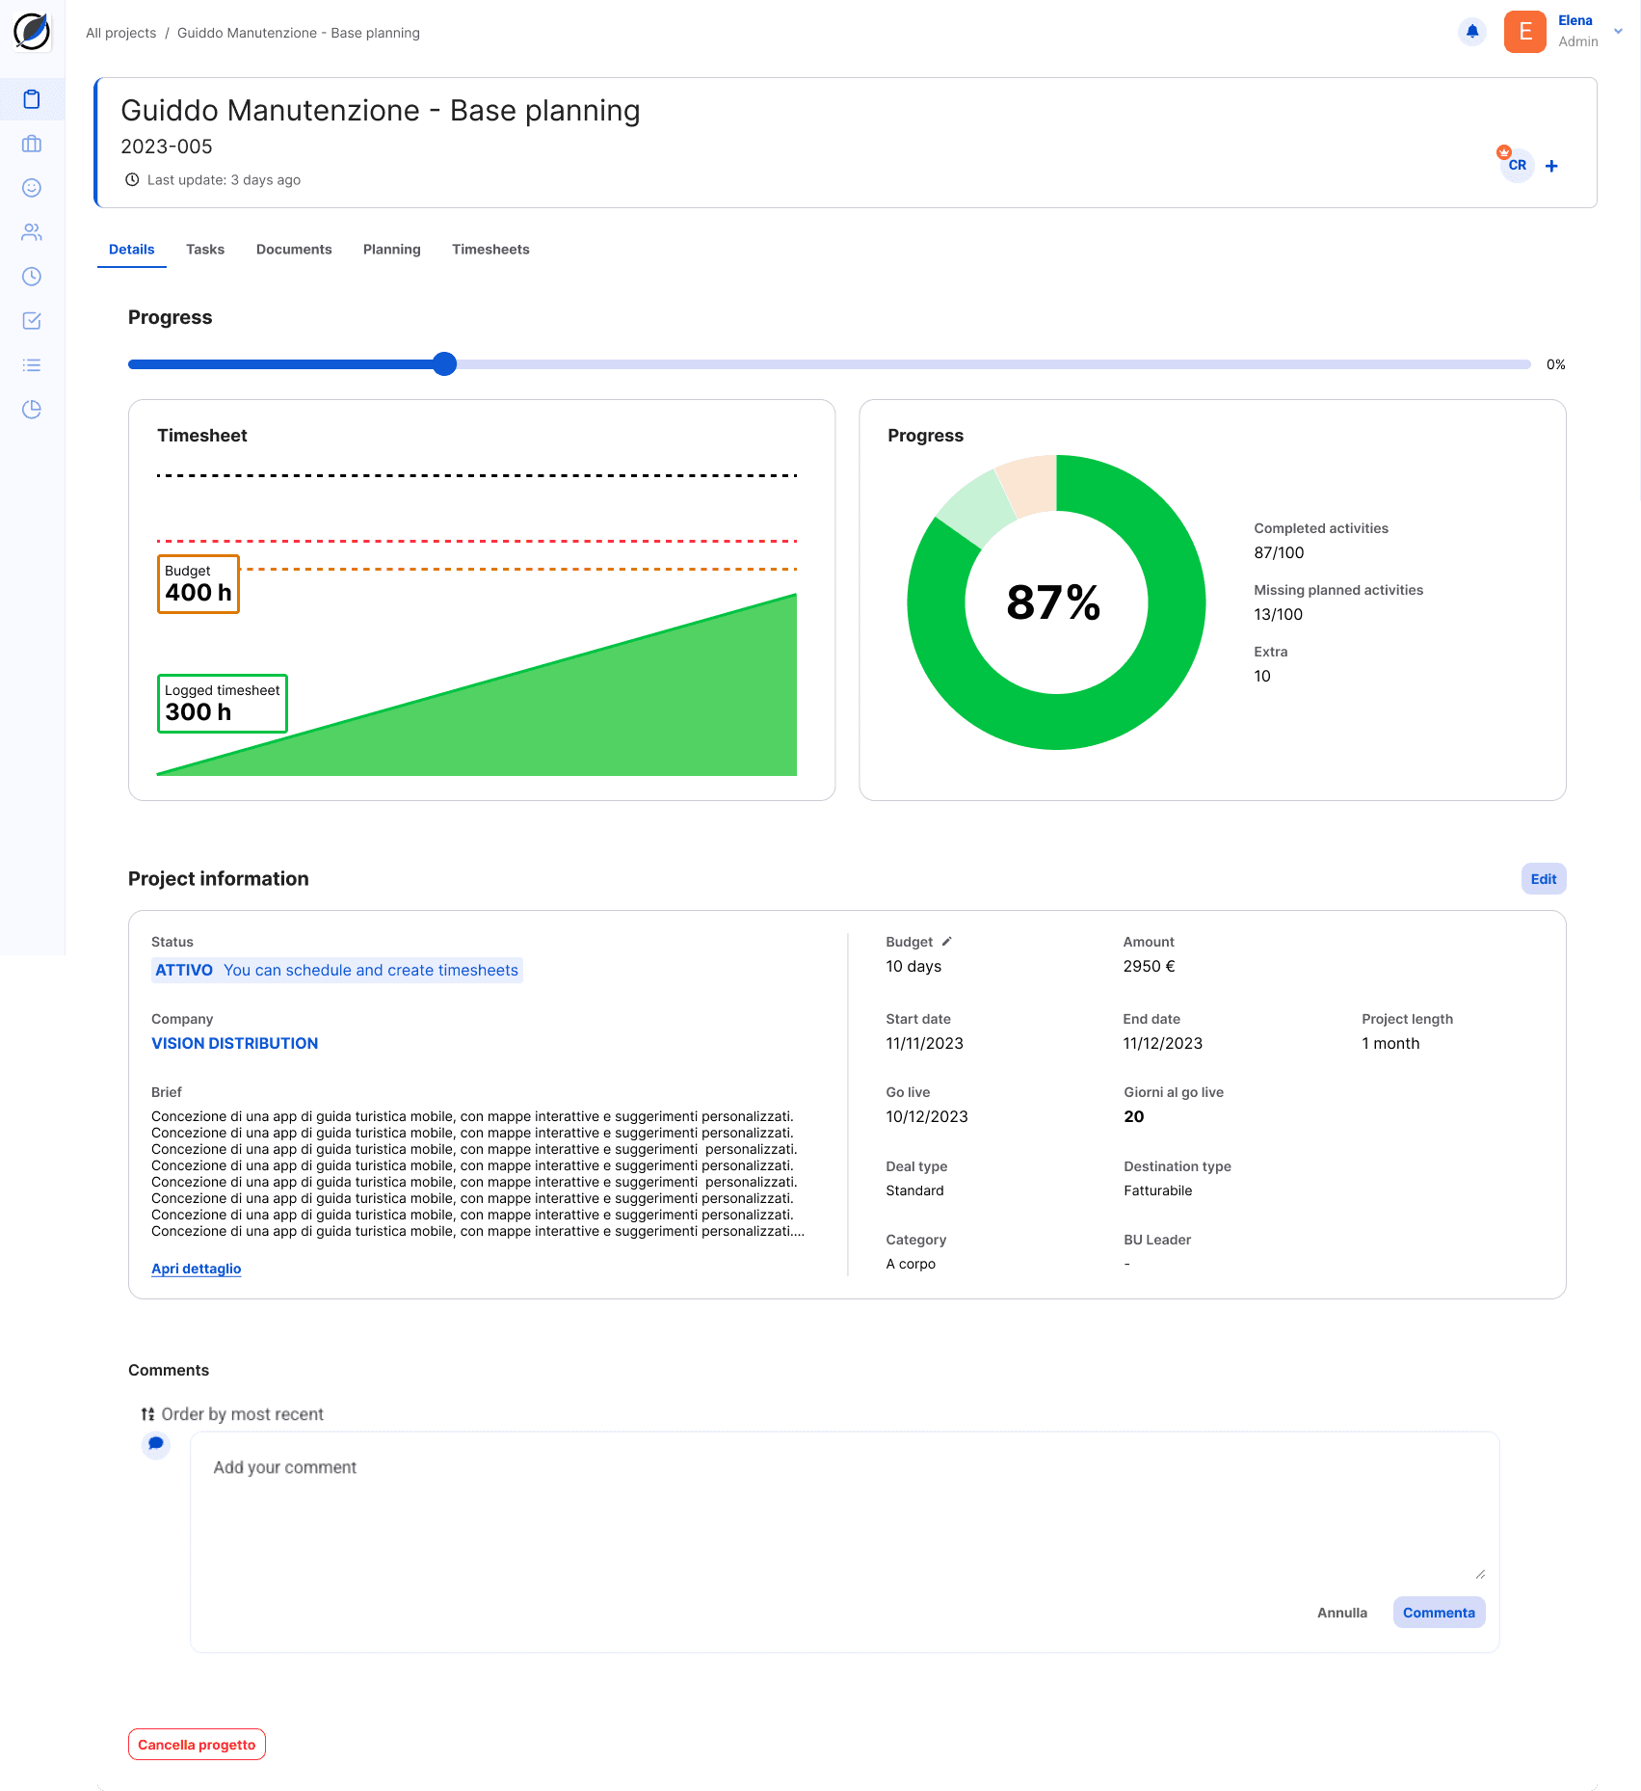This screenshot has height=1791, width=1641.
Task: Click the comment bubble icon
Action: 156,1444
